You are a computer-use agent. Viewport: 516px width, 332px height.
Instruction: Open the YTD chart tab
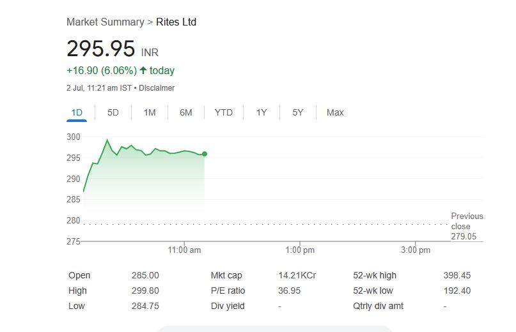point(224,113)
